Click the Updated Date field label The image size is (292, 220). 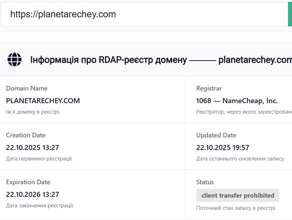[216, 135]
